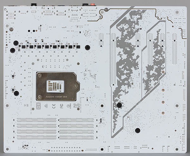Click the top-left screw on the CPU backplate
The image size is (190, 156).
click(x=40, y=75)
